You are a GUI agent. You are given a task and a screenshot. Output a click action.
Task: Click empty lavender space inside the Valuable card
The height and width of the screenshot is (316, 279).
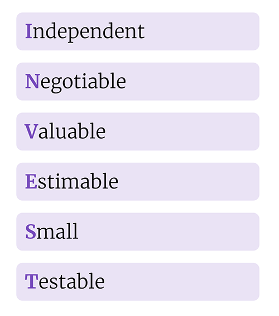pos(181,131)
